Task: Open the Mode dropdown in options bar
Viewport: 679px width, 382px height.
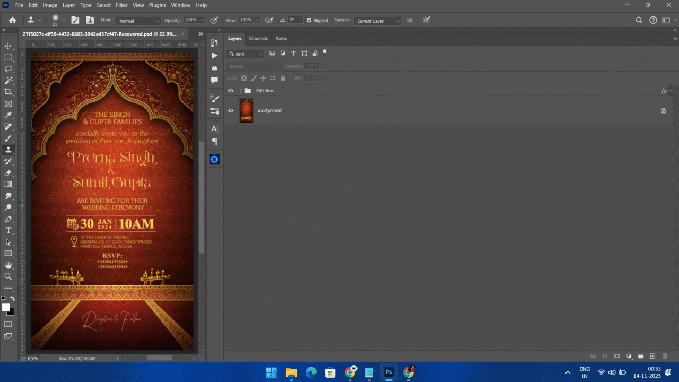Action: point(138,21)
